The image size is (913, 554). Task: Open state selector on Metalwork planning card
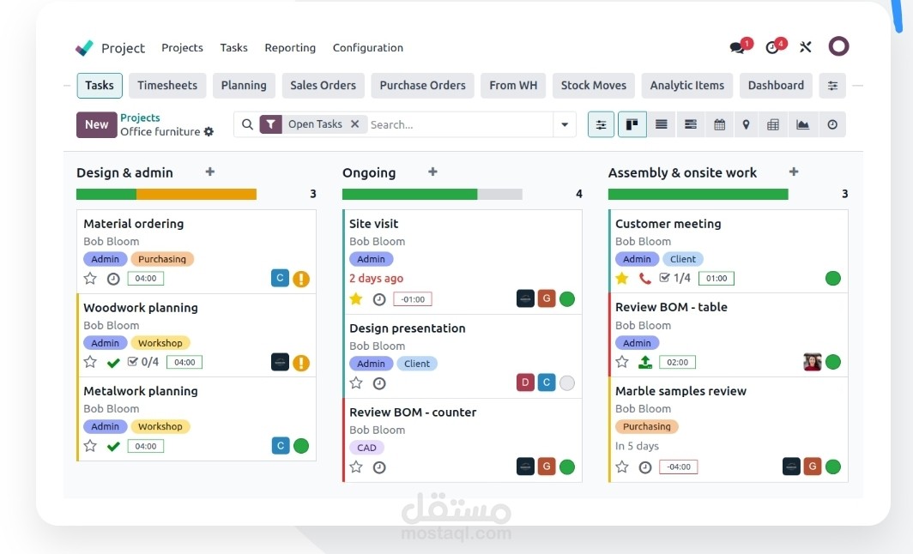301,446
